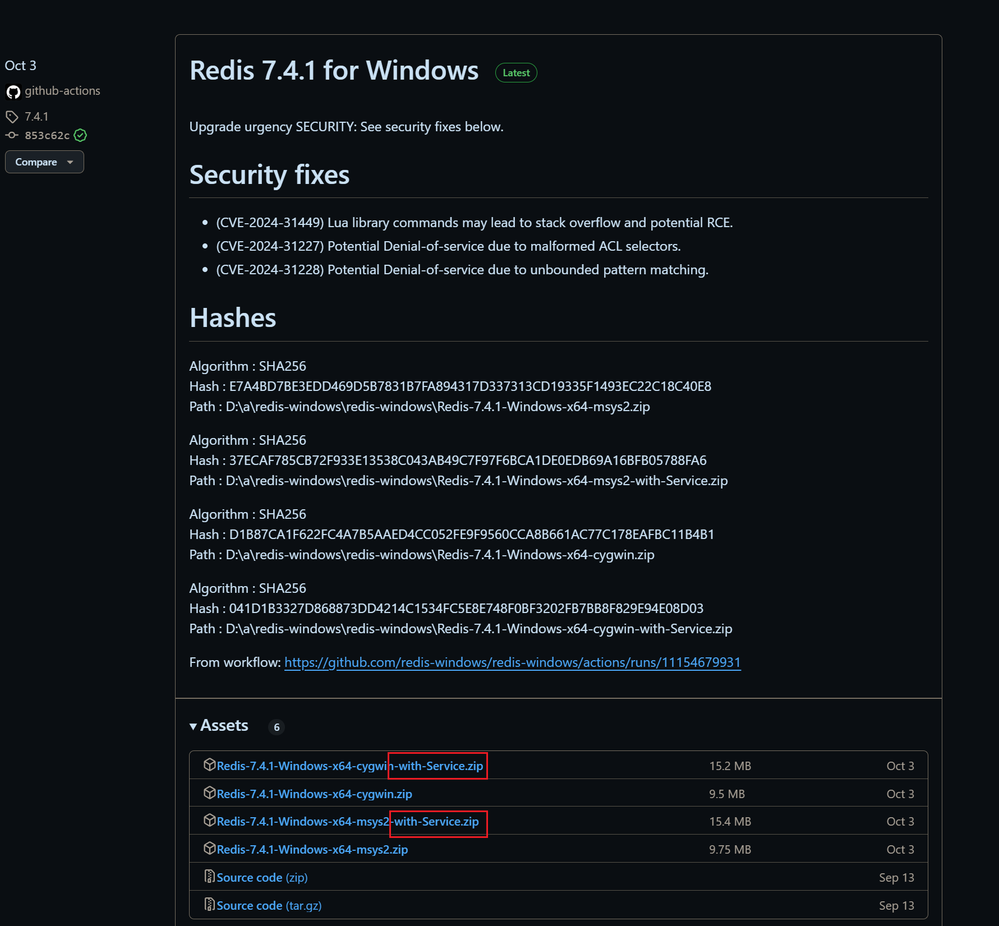Click file-zip icon for Source code (tar.gz)
The width and height of the screenshot is (999, 926).
[x=210, y=905]
